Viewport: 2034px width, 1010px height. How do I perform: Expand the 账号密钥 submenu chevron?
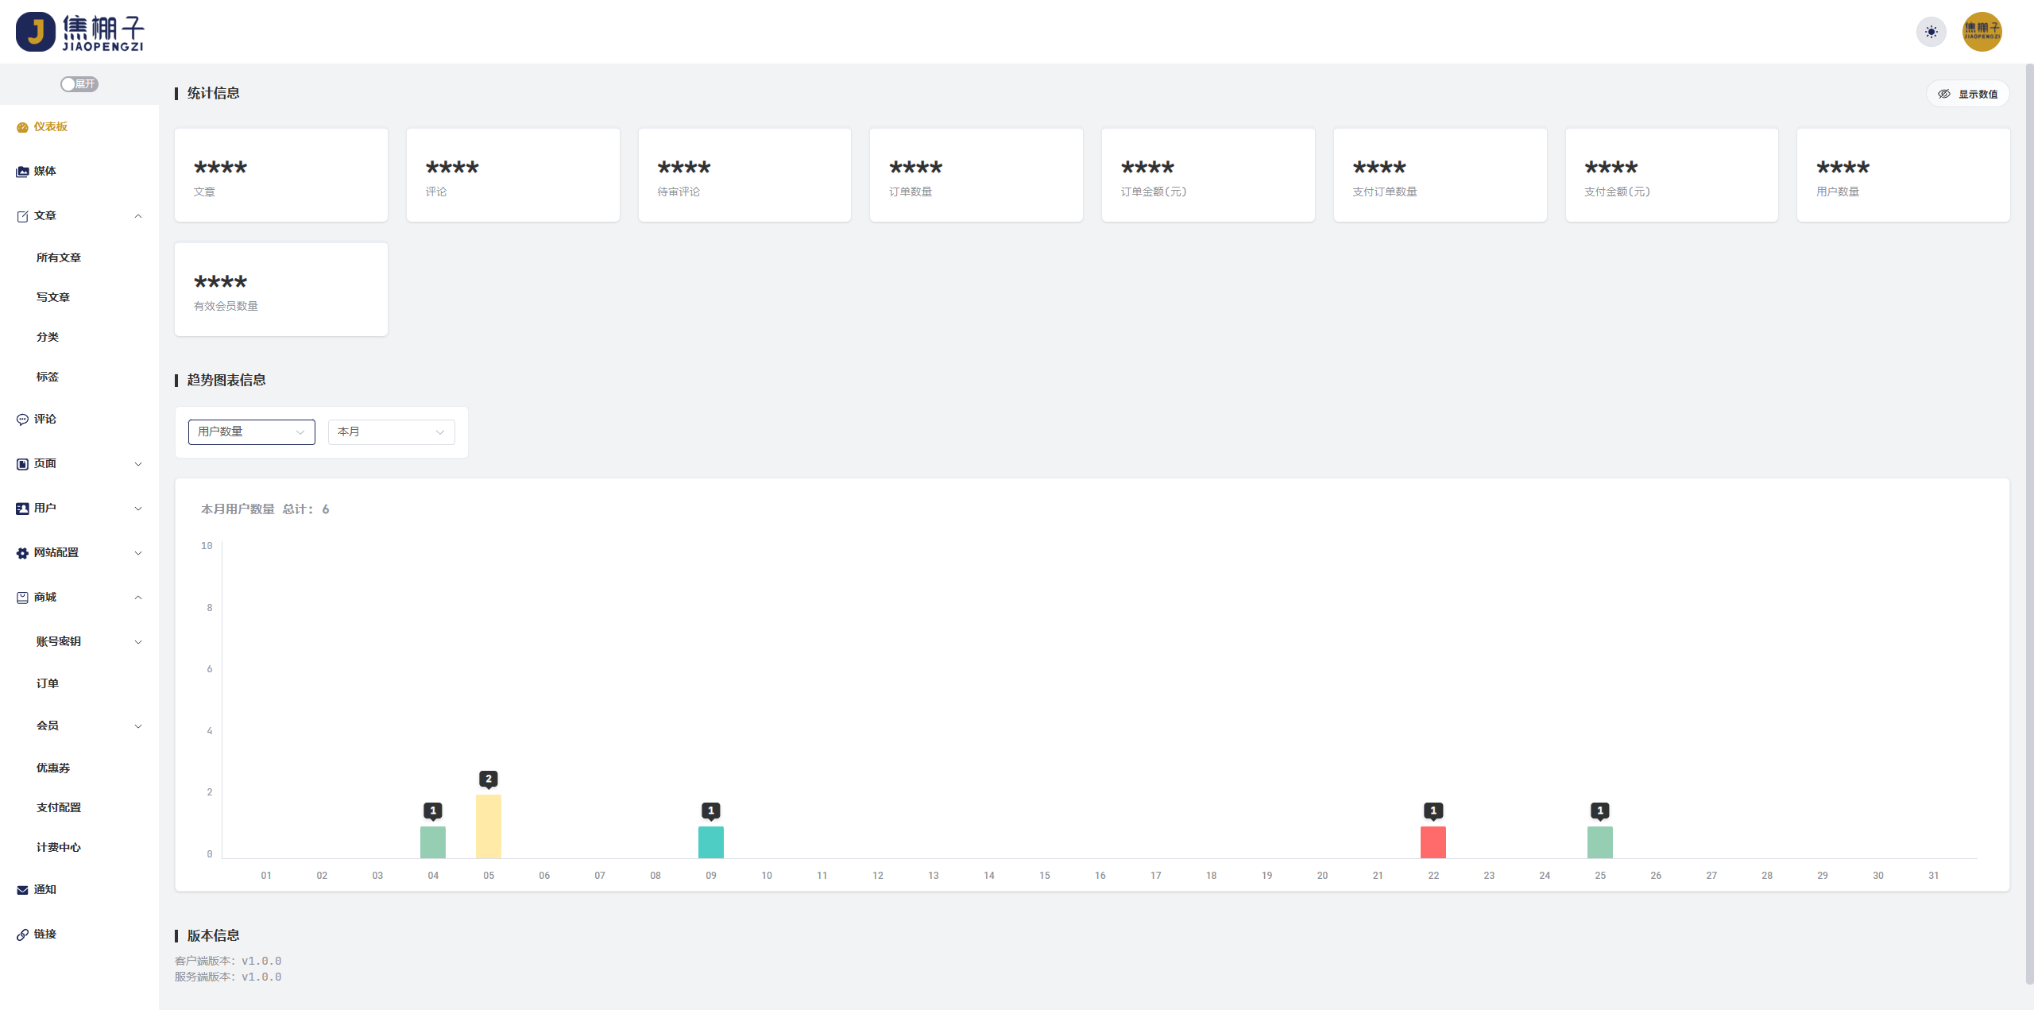[138, 642]
